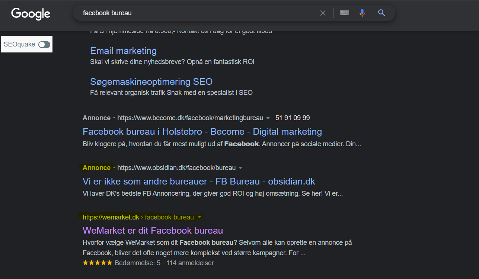
Task: Click the Annonce label on become.dk ad
Action: click(96, 118)
